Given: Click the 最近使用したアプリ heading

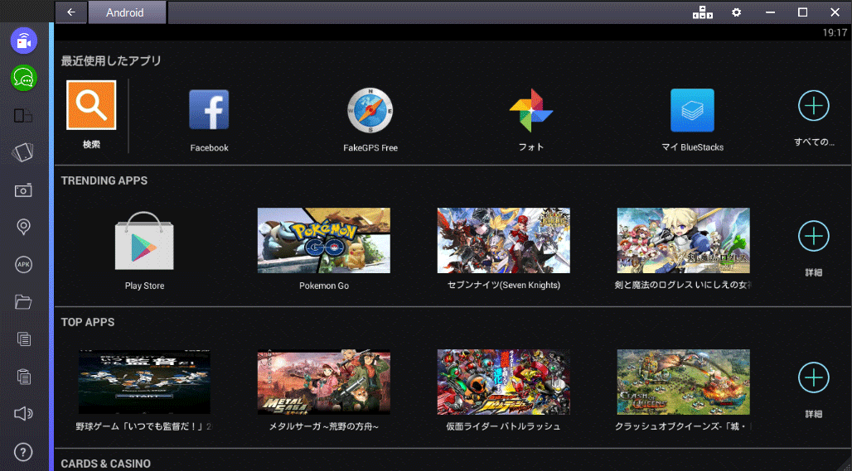Looking at the screenshot, I should coord(111,60).
